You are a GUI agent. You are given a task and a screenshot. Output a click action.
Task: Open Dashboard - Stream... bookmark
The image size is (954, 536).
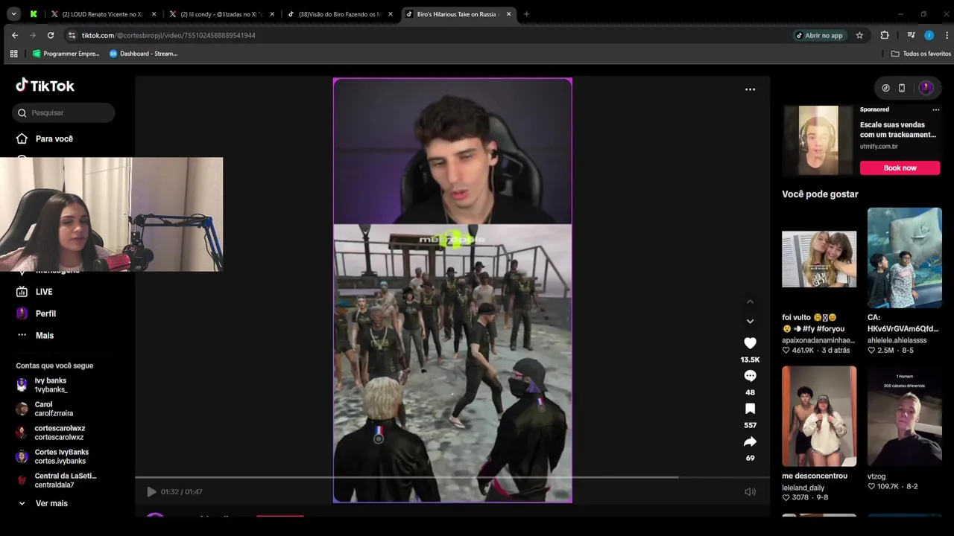pos(143,54)
